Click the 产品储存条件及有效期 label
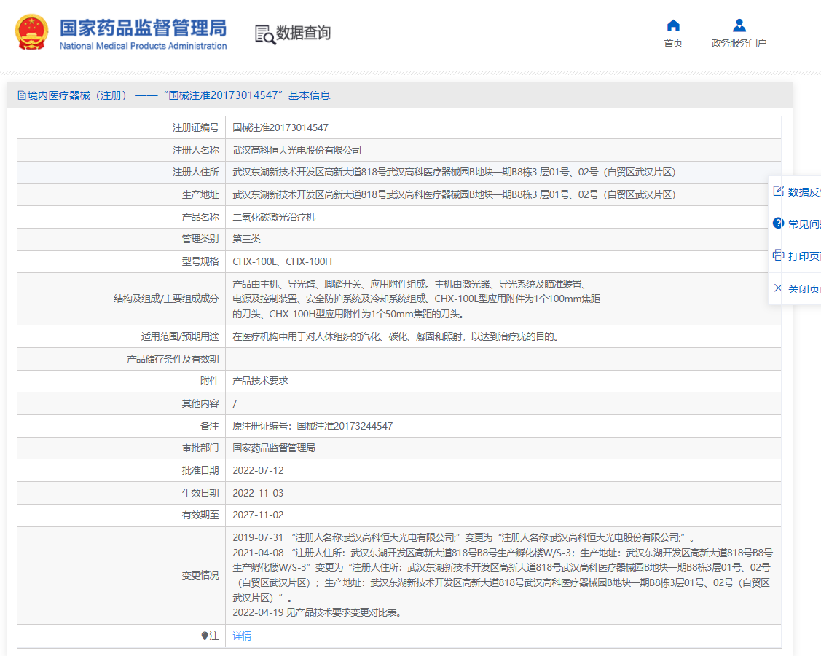Image resolution: width=821 pixels, height=656 pixels. coord(173,359)
